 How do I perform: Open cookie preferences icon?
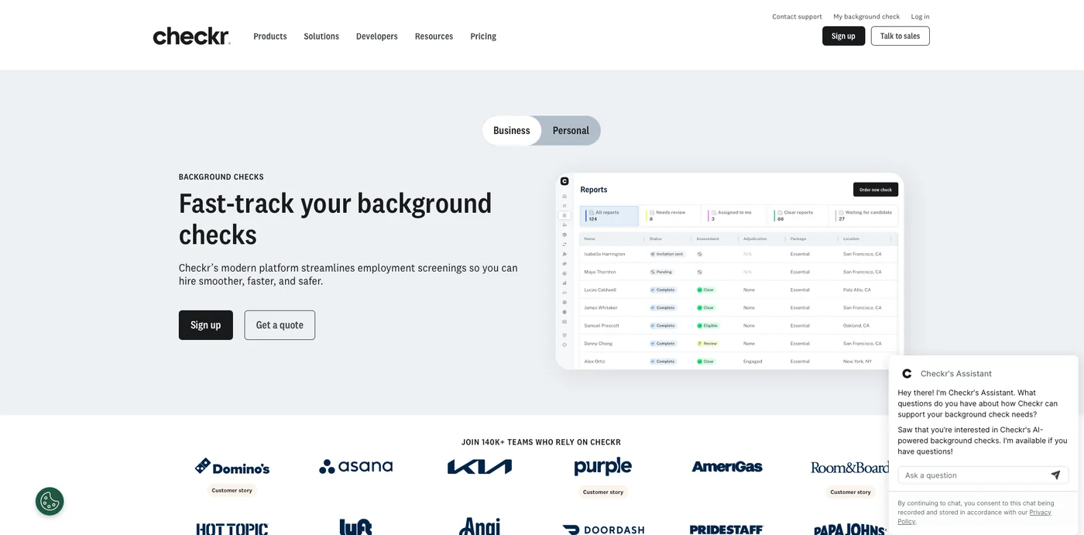tap(50, 501)
